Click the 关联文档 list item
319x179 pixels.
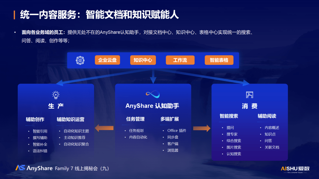click(272, 147)
